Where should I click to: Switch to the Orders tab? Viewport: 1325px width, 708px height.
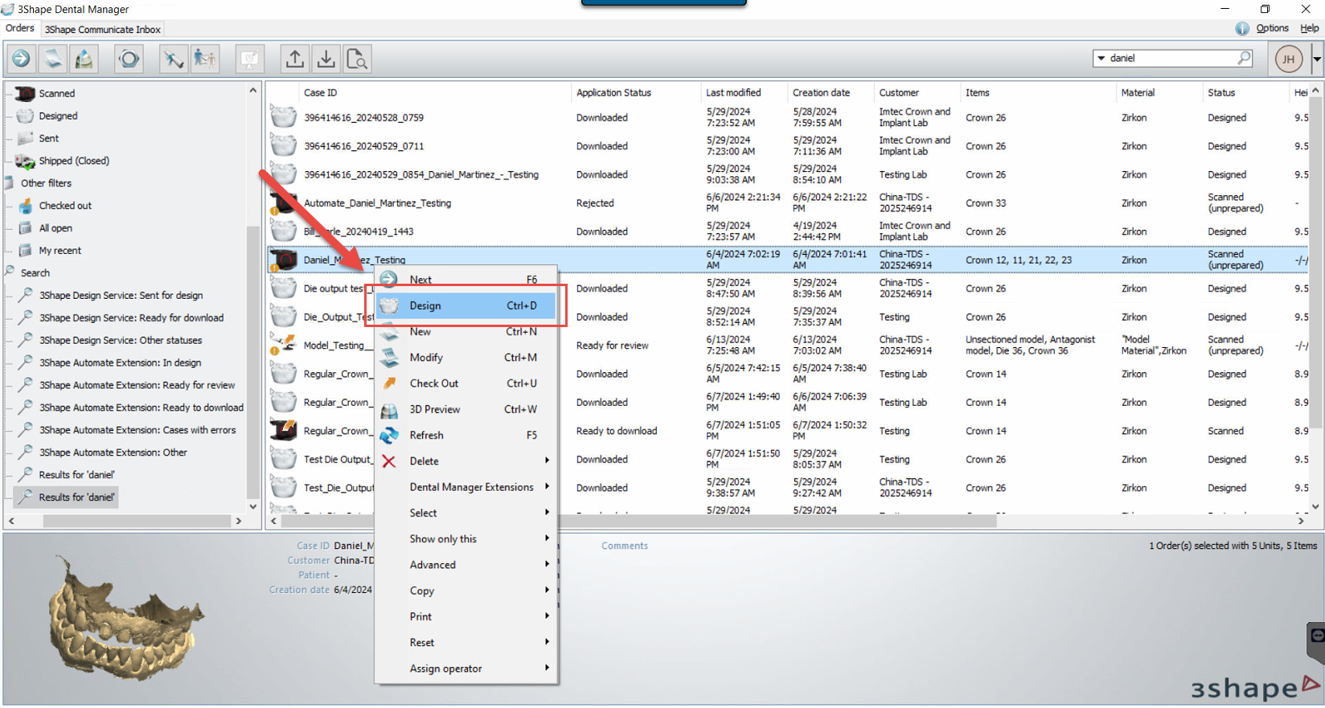[x=20, y=28]
